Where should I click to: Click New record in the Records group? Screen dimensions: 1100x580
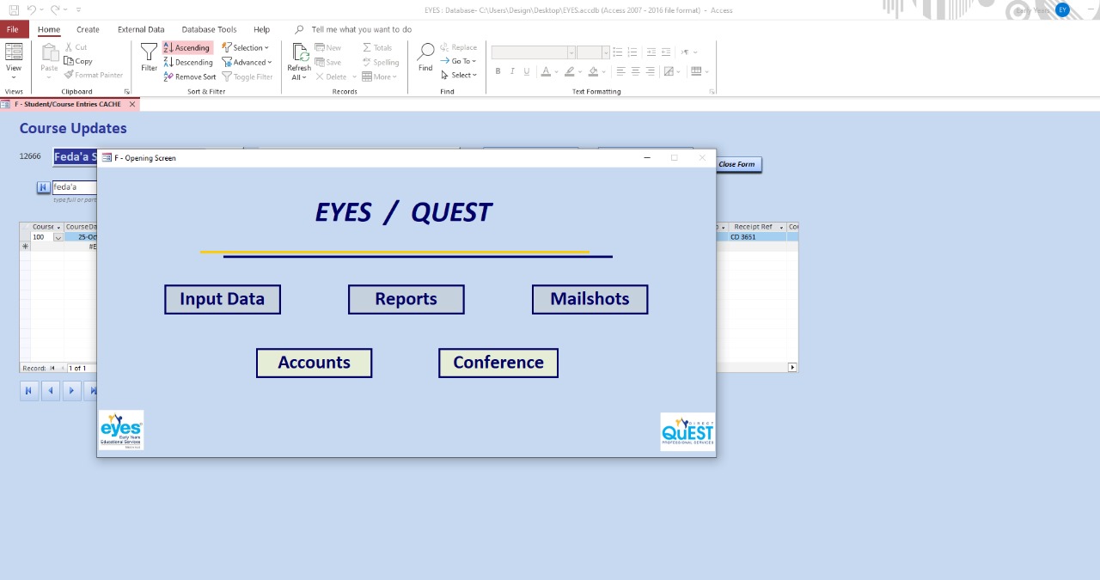coord(328,48)
